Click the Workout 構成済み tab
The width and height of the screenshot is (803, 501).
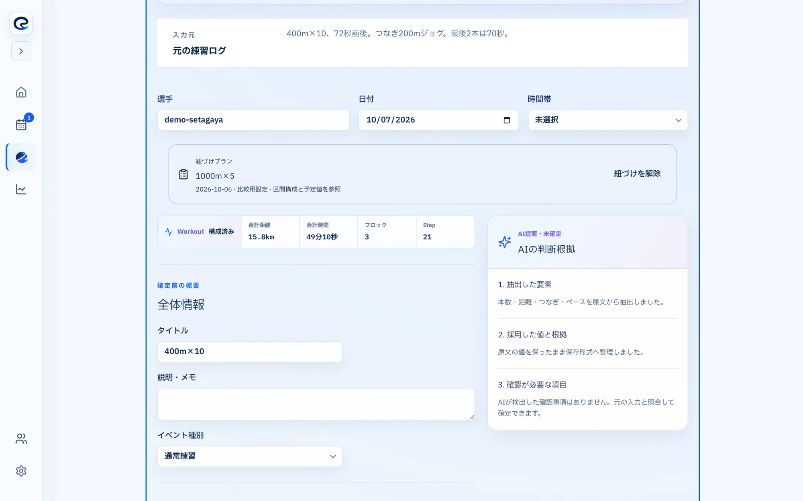(x=200, y=232)
